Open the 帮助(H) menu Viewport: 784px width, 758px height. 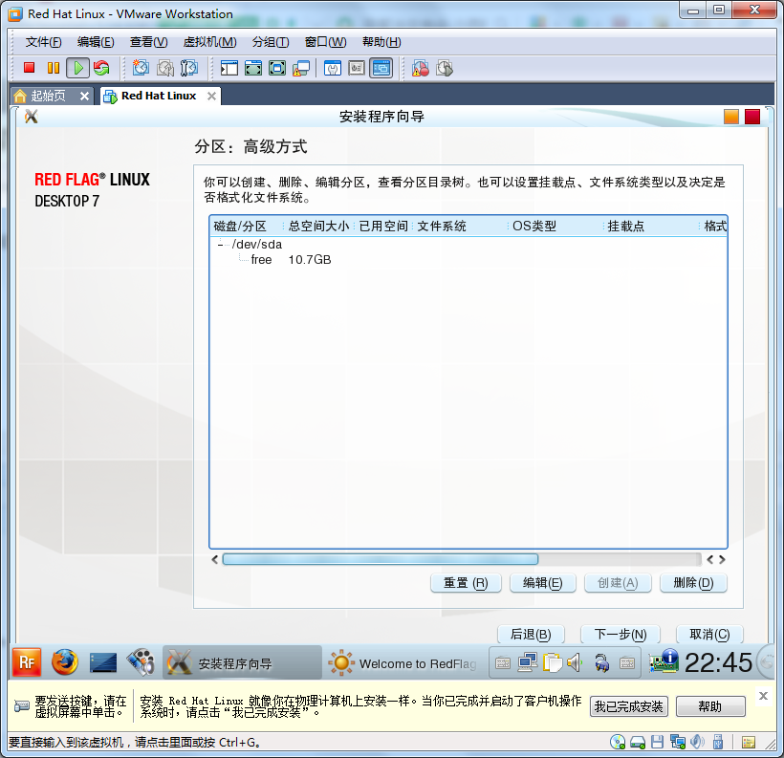tap(381, 42)
